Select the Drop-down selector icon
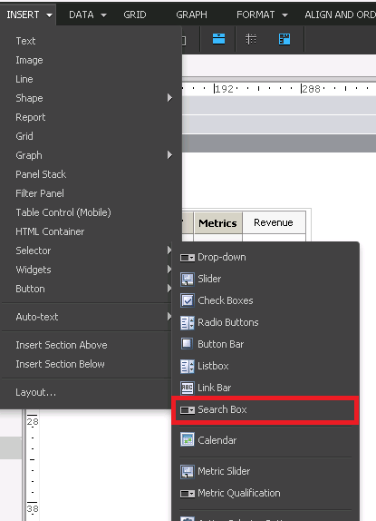 tap(188, 258)
